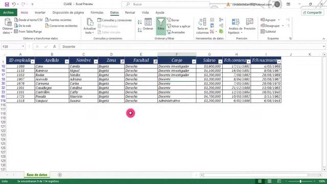Open the Archivo tab

(8, 12)
